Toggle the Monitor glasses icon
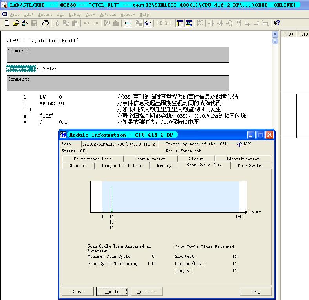 click(148, 23)
